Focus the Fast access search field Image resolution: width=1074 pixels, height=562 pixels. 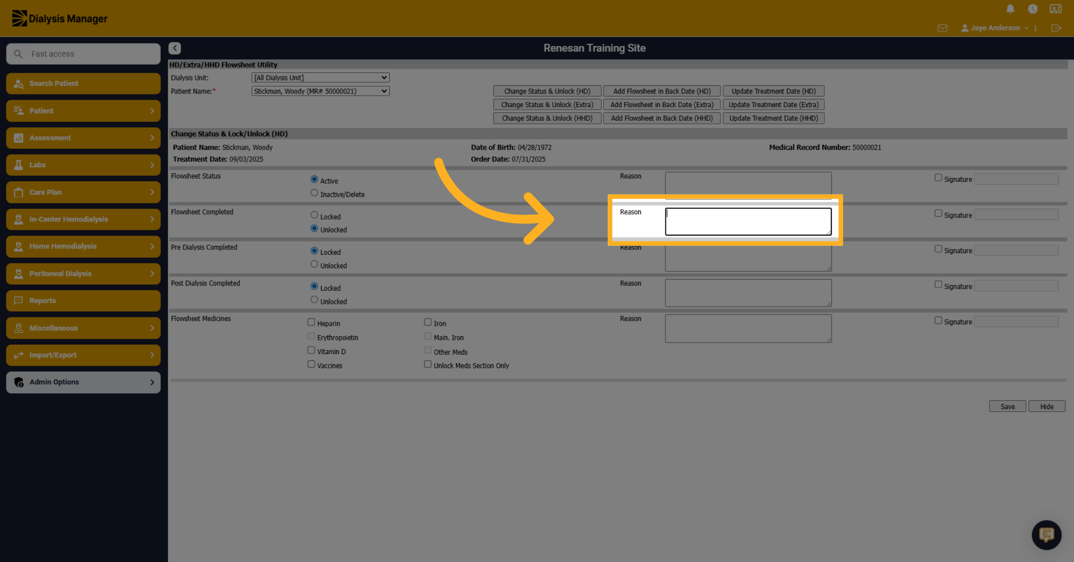click(x=83, y=54)
